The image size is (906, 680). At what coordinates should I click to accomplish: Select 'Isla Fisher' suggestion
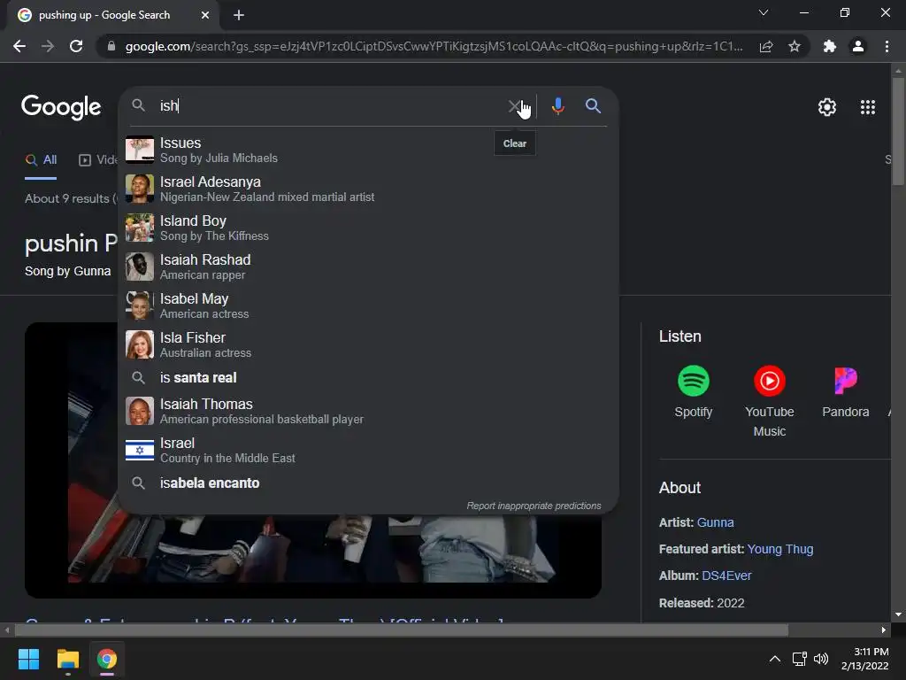369,344
